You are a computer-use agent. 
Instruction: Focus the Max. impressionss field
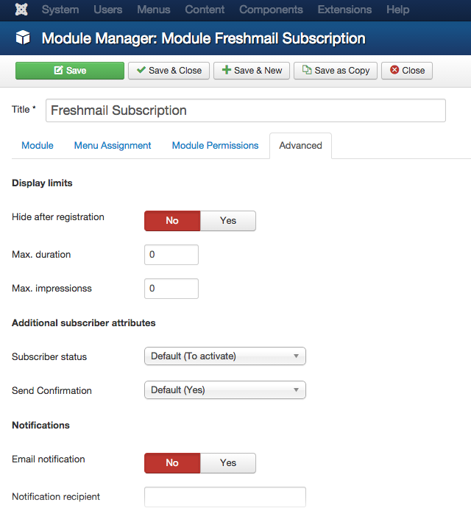tap(171, 289)
